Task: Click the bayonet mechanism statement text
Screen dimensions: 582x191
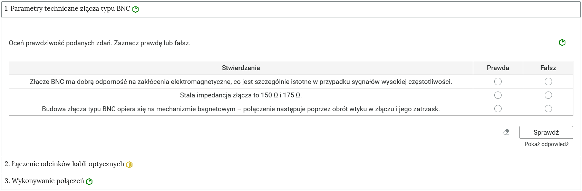Action: 241,109
